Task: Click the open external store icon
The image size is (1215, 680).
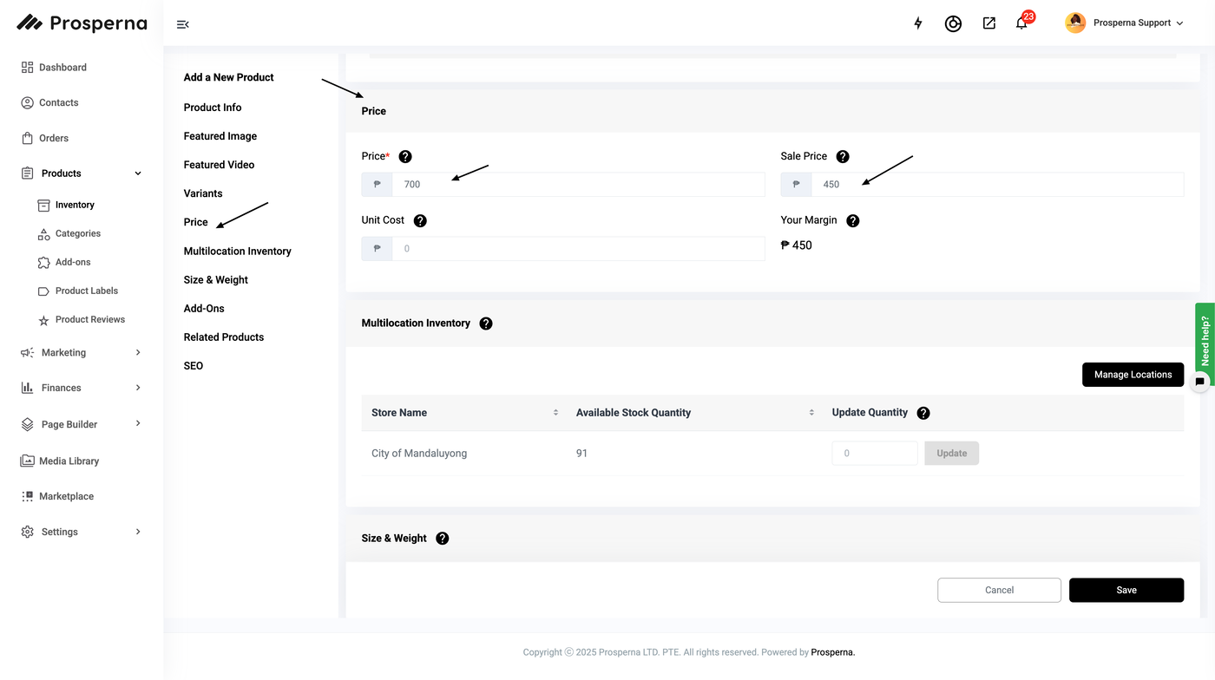Action: 988,23
